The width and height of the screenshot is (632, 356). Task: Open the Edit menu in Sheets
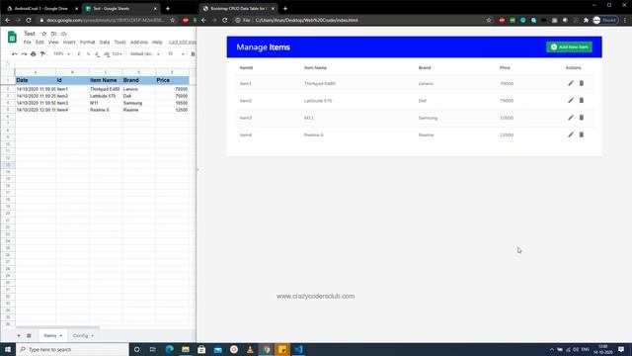[39, 42]
